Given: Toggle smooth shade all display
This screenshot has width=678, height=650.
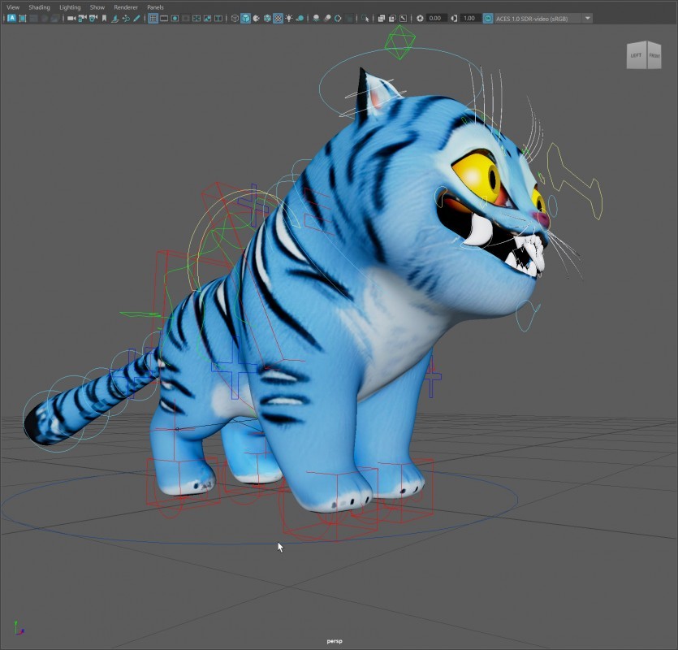Looking at the screenshot, I should [x=246, y=18].
